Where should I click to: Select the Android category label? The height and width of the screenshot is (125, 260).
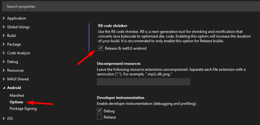pyautogui.click(x=14, y=88)
